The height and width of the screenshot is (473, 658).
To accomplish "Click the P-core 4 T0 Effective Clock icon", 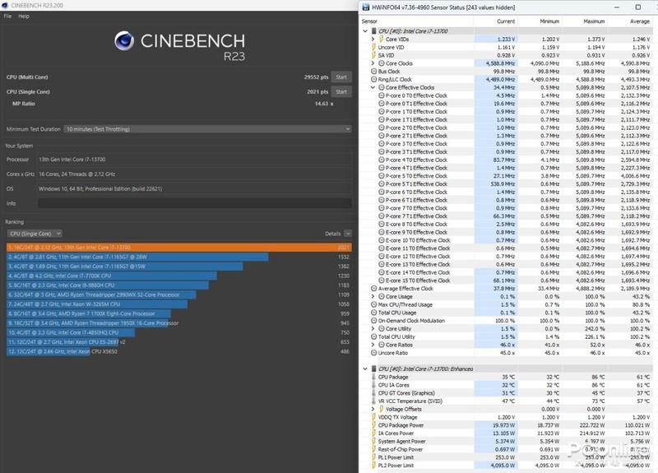I will [382, 160].
